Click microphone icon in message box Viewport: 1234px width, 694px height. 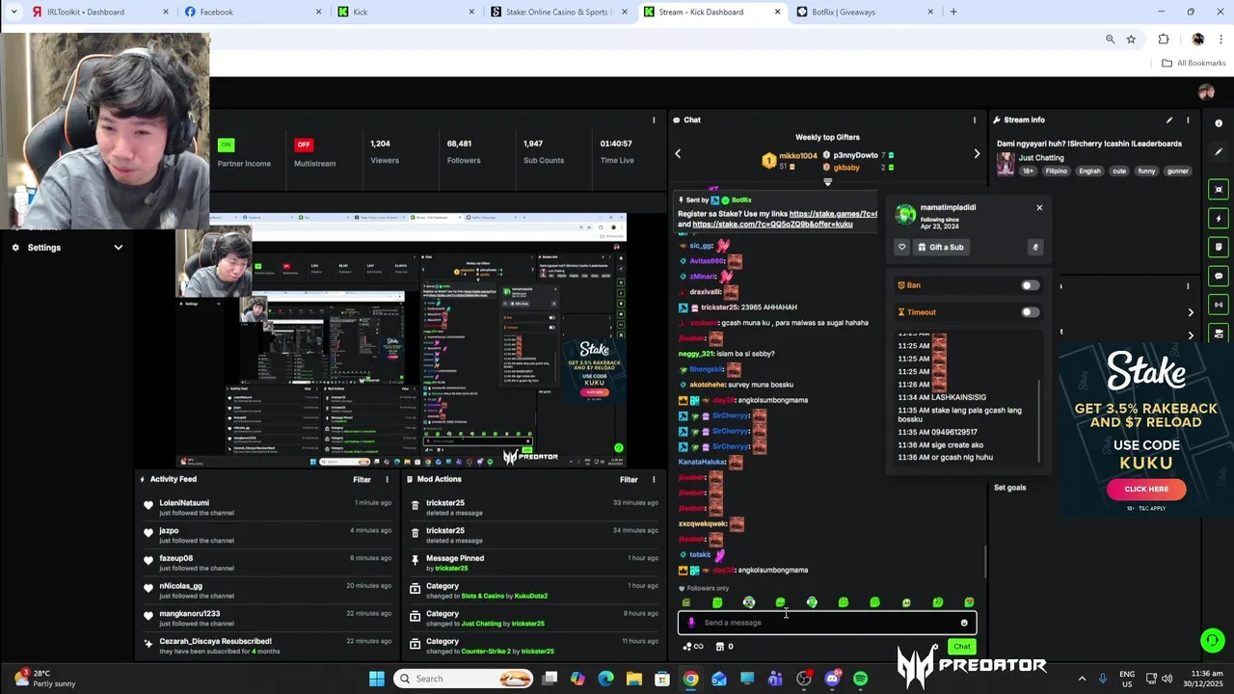691,623
